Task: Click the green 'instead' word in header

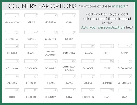Action: pyautogui.click(x=118, y=6)
